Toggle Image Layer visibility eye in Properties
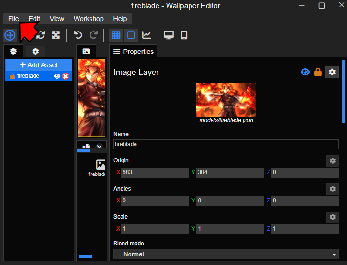The width and height of the screenshot is (347, 265). [x=305, y=72]
